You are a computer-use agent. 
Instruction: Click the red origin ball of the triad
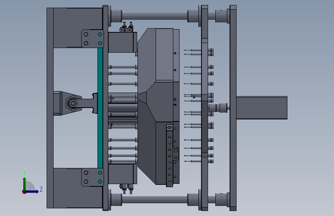(x=24, y=192)
